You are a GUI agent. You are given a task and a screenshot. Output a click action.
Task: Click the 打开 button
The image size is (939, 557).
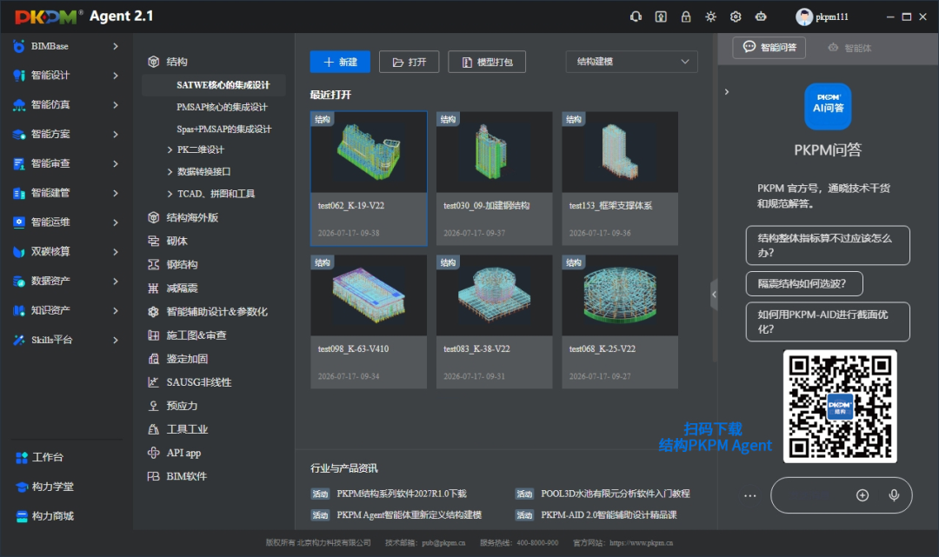click(x=409, y=62)
